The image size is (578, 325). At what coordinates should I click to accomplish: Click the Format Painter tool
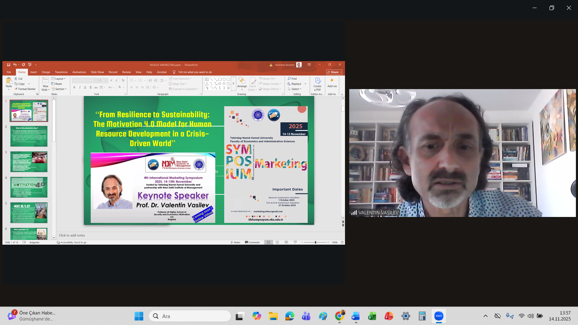pos(25,89)
